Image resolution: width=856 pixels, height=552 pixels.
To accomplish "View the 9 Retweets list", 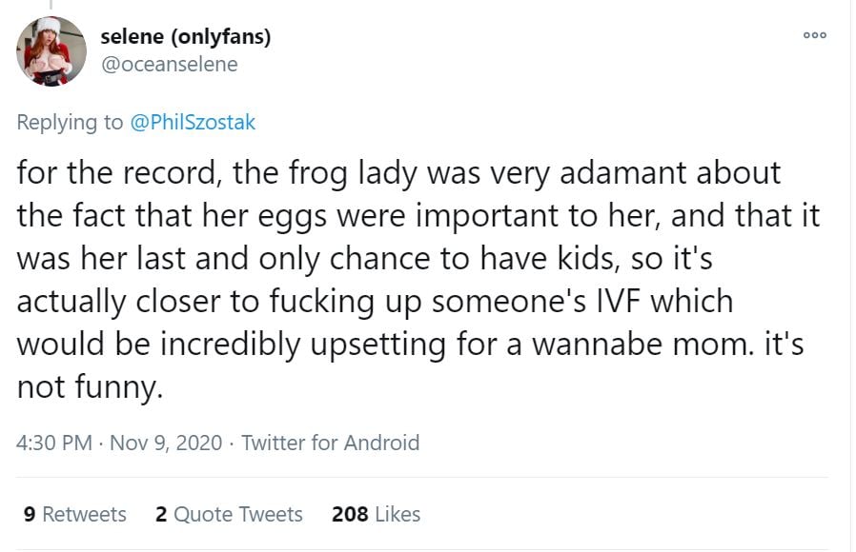I will tap(74, 514).
